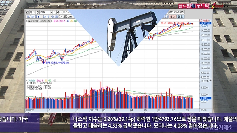Viewport: 237px width, 133px height.
Task: Click the 2021/08/16 date input field
Action: pos(175,12)
